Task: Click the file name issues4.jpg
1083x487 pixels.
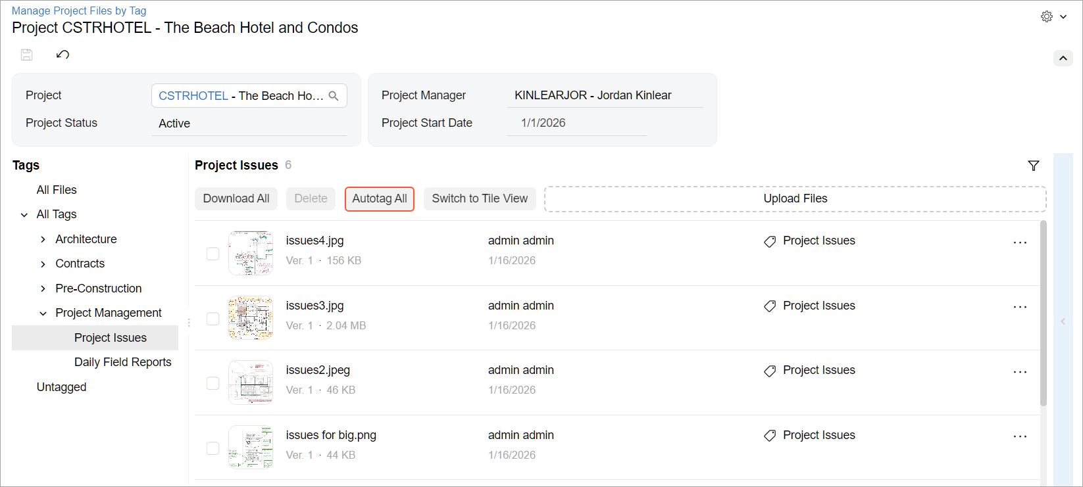Action: 315,241
